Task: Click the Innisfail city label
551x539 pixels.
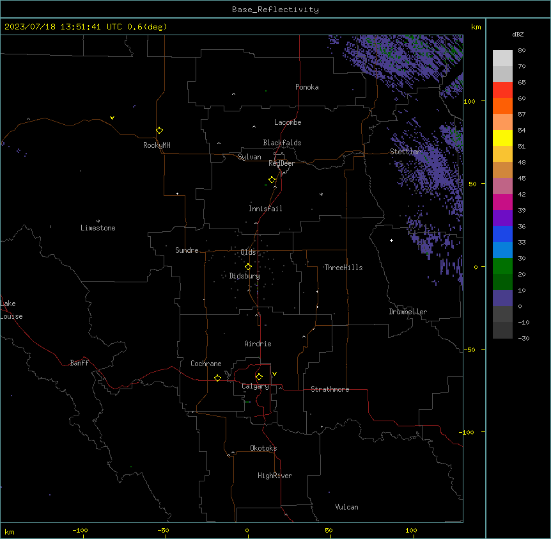Action: (x=265, y=209)
